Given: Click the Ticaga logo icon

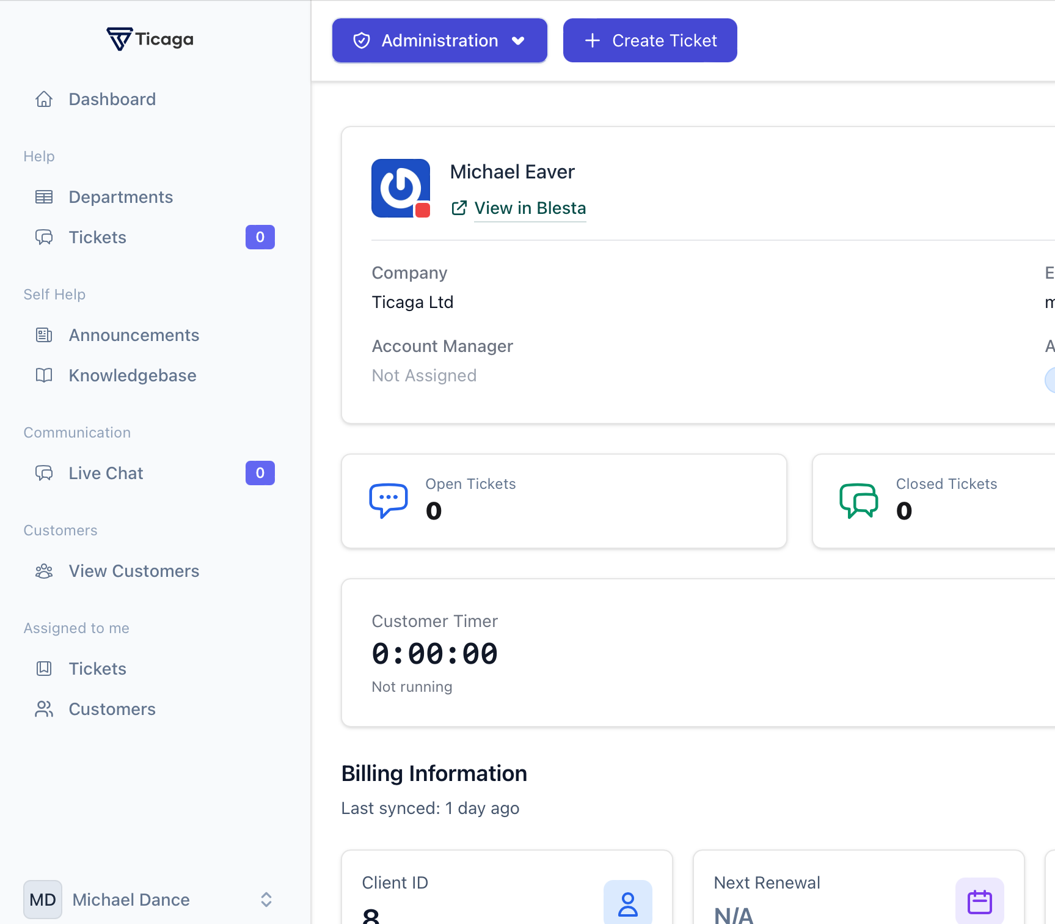Looking at the screenshot, I should [120, 38].
